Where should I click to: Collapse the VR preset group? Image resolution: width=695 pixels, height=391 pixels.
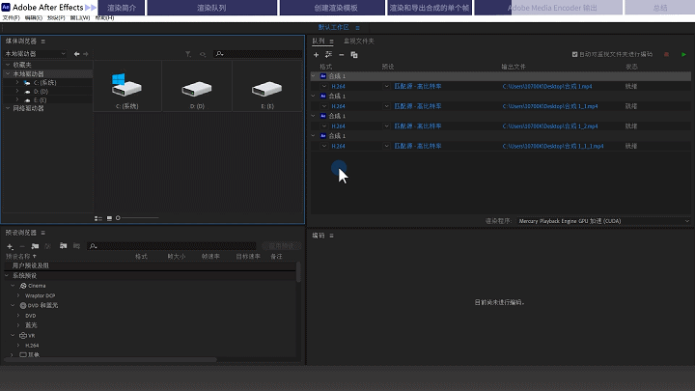(x=13, y=336)
